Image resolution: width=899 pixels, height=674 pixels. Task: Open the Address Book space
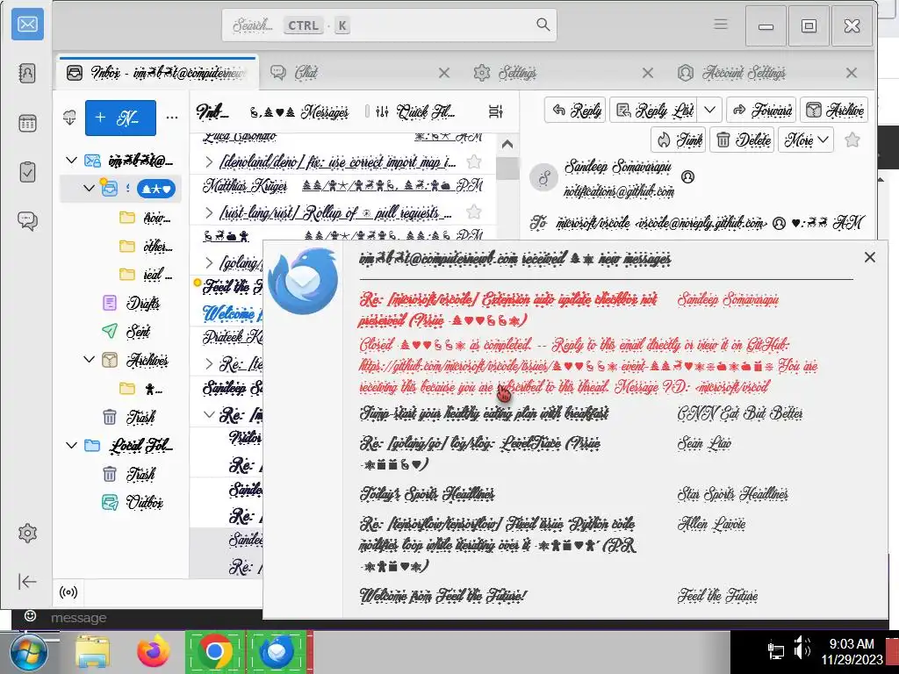click(27, 74)
